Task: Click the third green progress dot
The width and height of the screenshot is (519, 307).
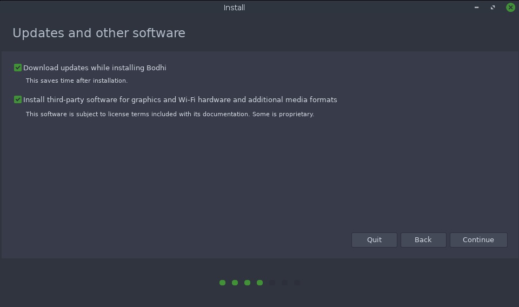Action: 247,283
